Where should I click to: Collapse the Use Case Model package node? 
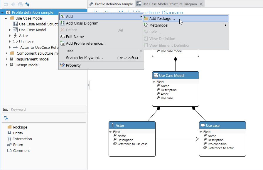tap(6, 18)
